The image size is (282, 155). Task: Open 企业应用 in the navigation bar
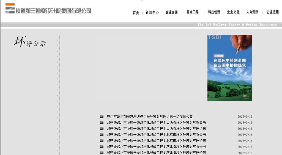(x=272, y=12)
